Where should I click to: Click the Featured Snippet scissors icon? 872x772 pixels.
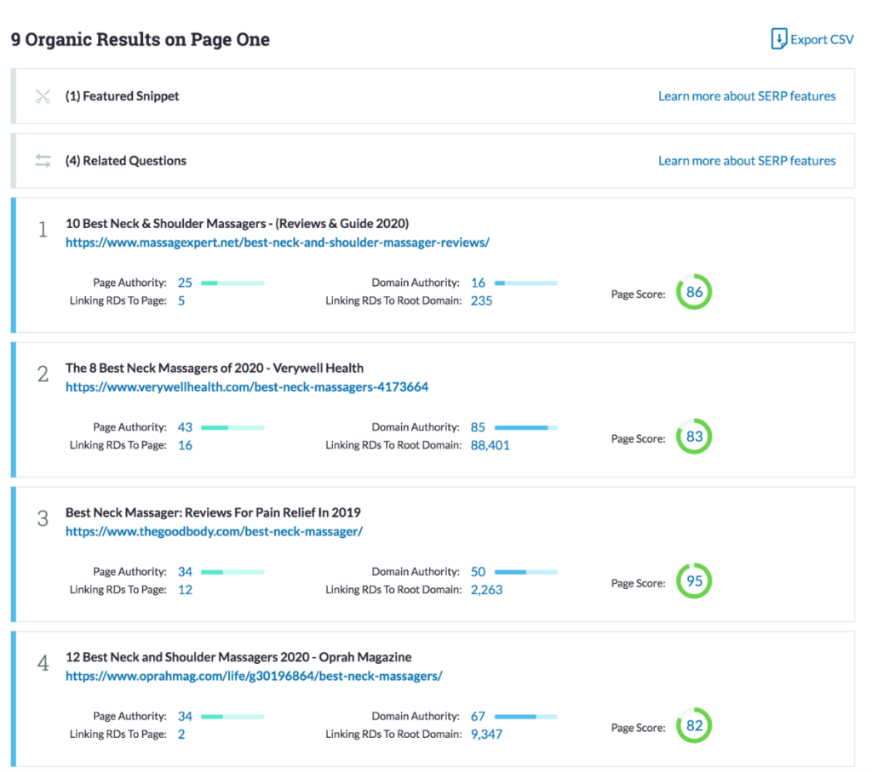click(x=43, y=96)
